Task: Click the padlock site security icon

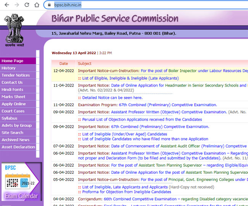Action: click(x=49, y=5)
